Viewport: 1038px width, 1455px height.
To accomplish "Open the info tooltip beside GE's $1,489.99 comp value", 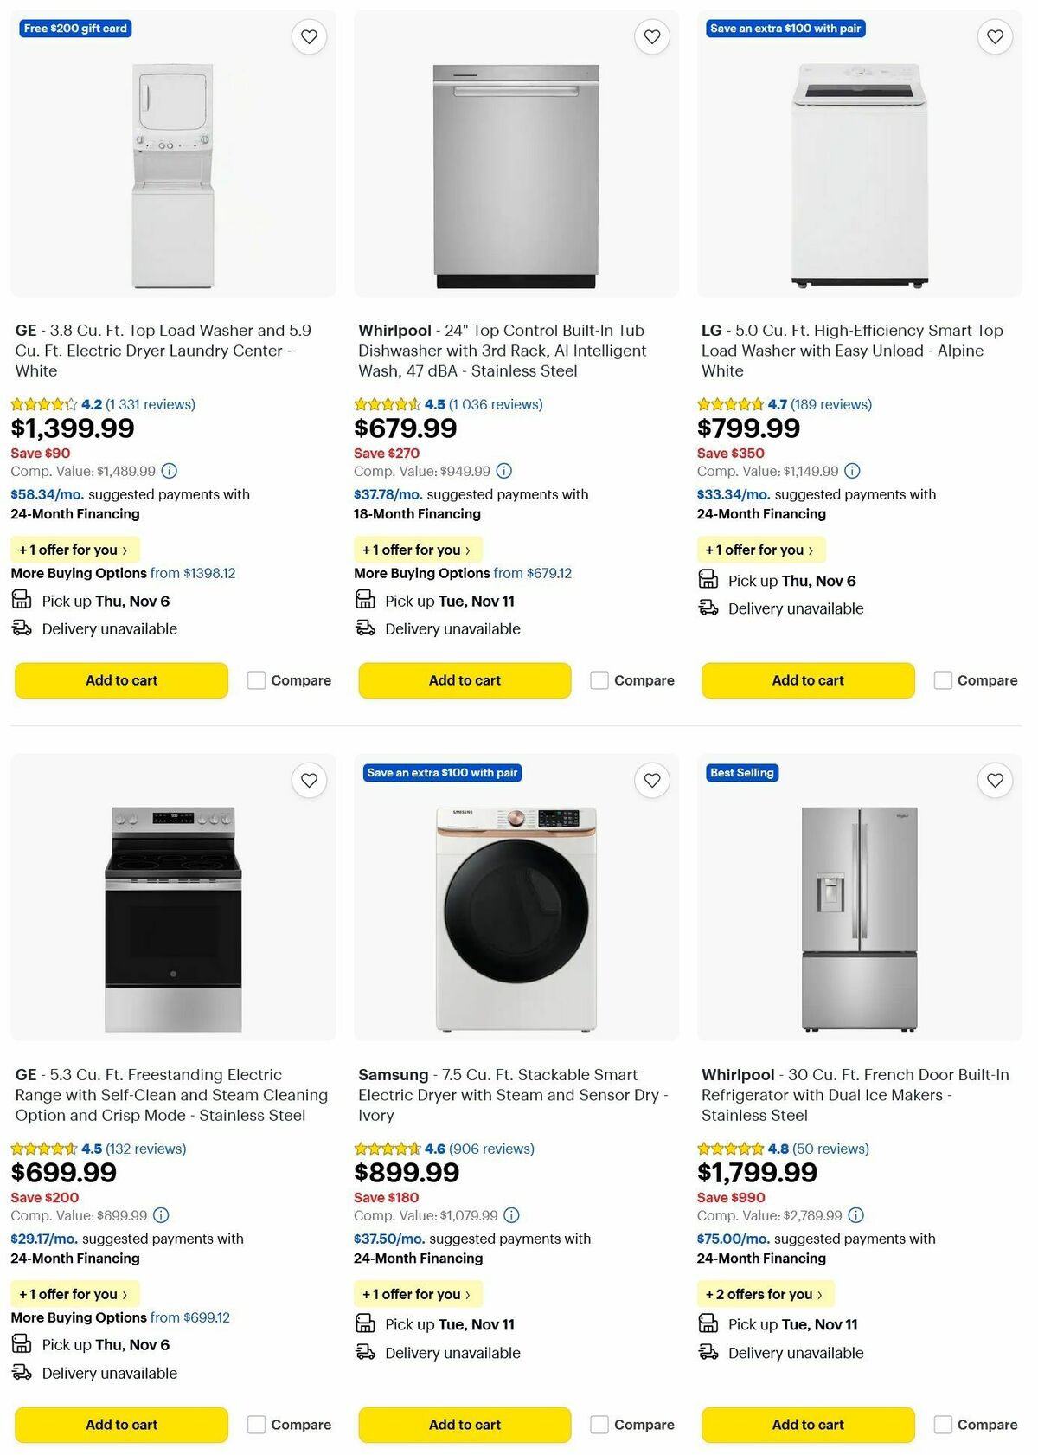I will 168,471.
